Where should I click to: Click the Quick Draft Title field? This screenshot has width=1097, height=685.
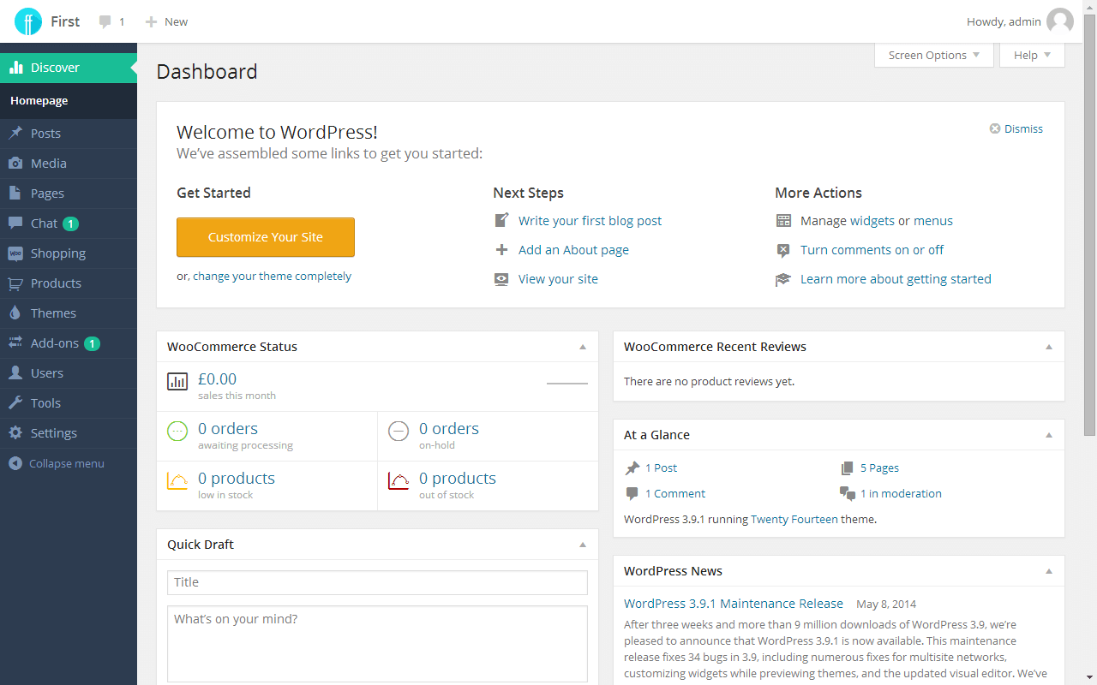(x=377, y=582)
